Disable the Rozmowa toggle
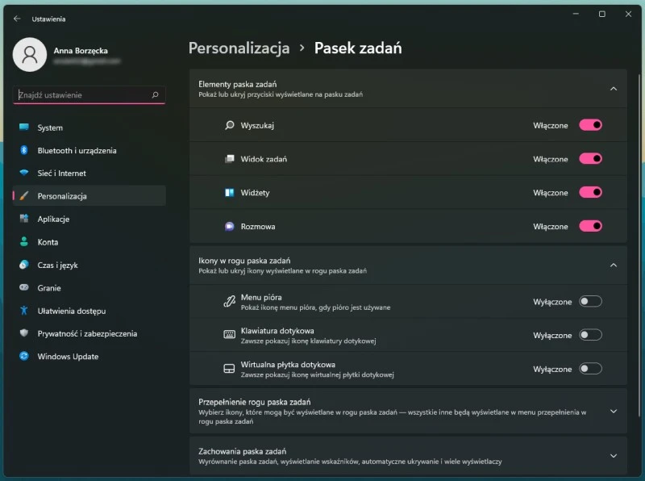 tap(591, 227)
